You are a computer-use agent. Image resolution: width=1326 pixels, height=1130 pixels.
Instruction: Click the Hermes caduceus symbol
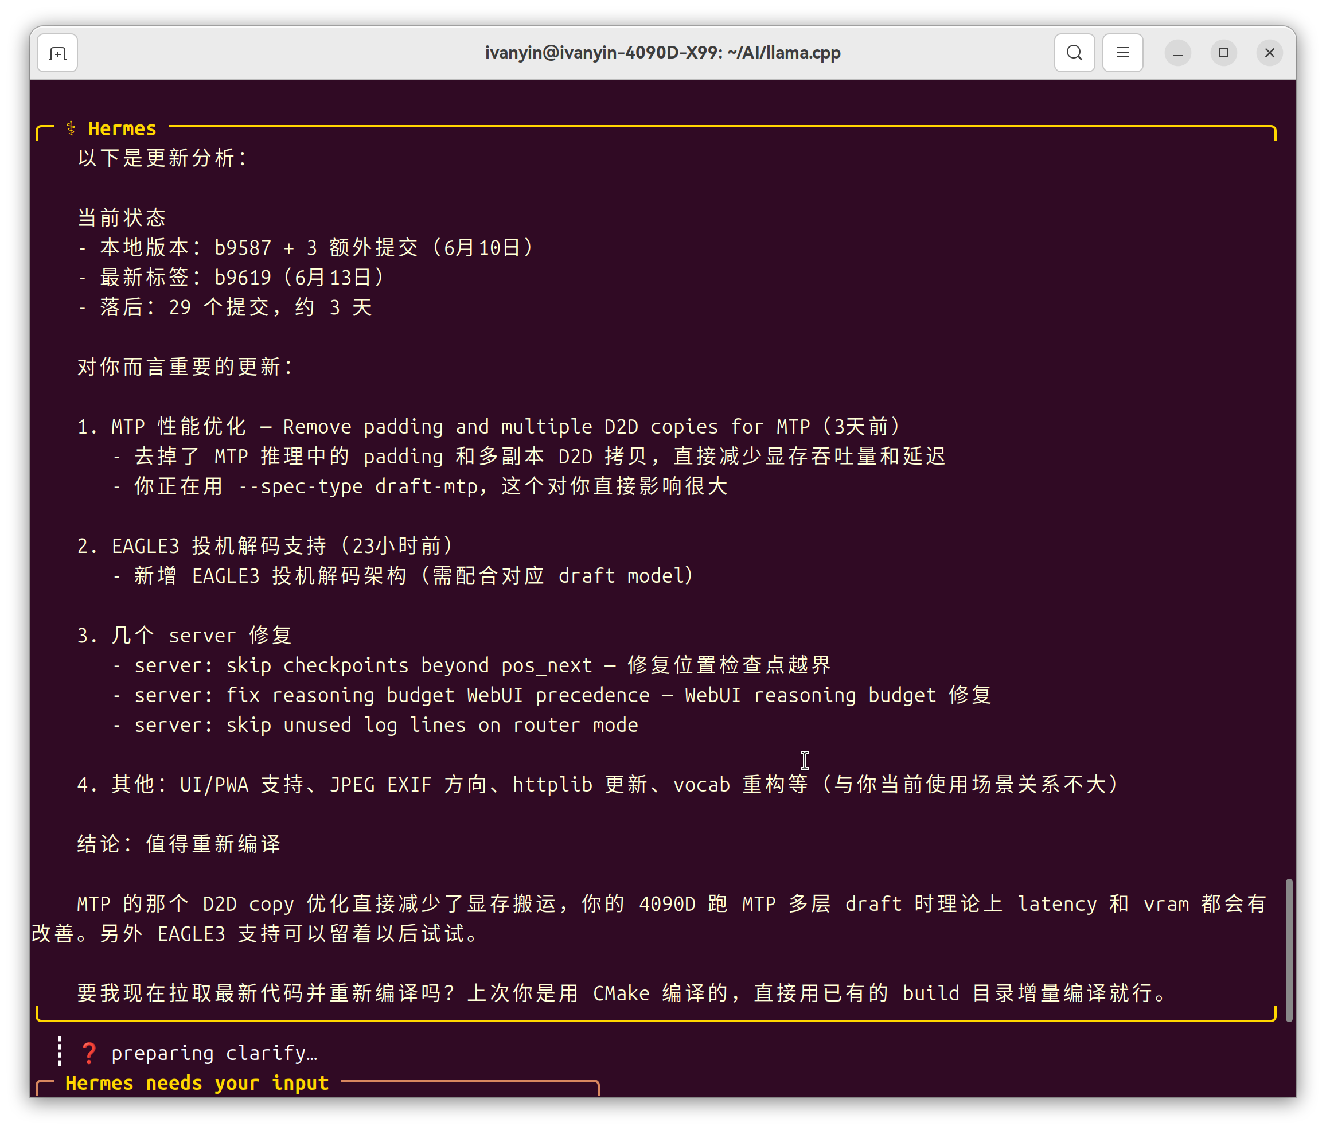[71, 128]
